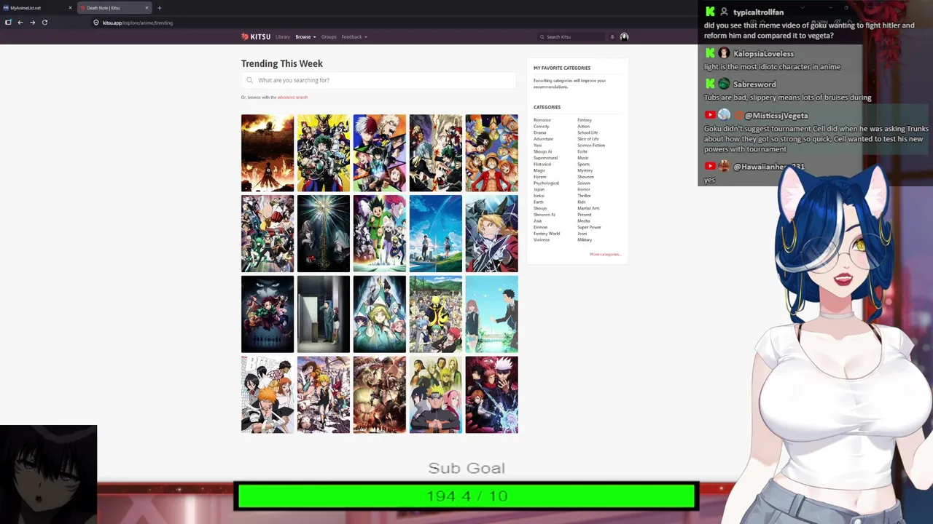
Task: Open the Your Name blue sky poster
Action: (436, 234)
